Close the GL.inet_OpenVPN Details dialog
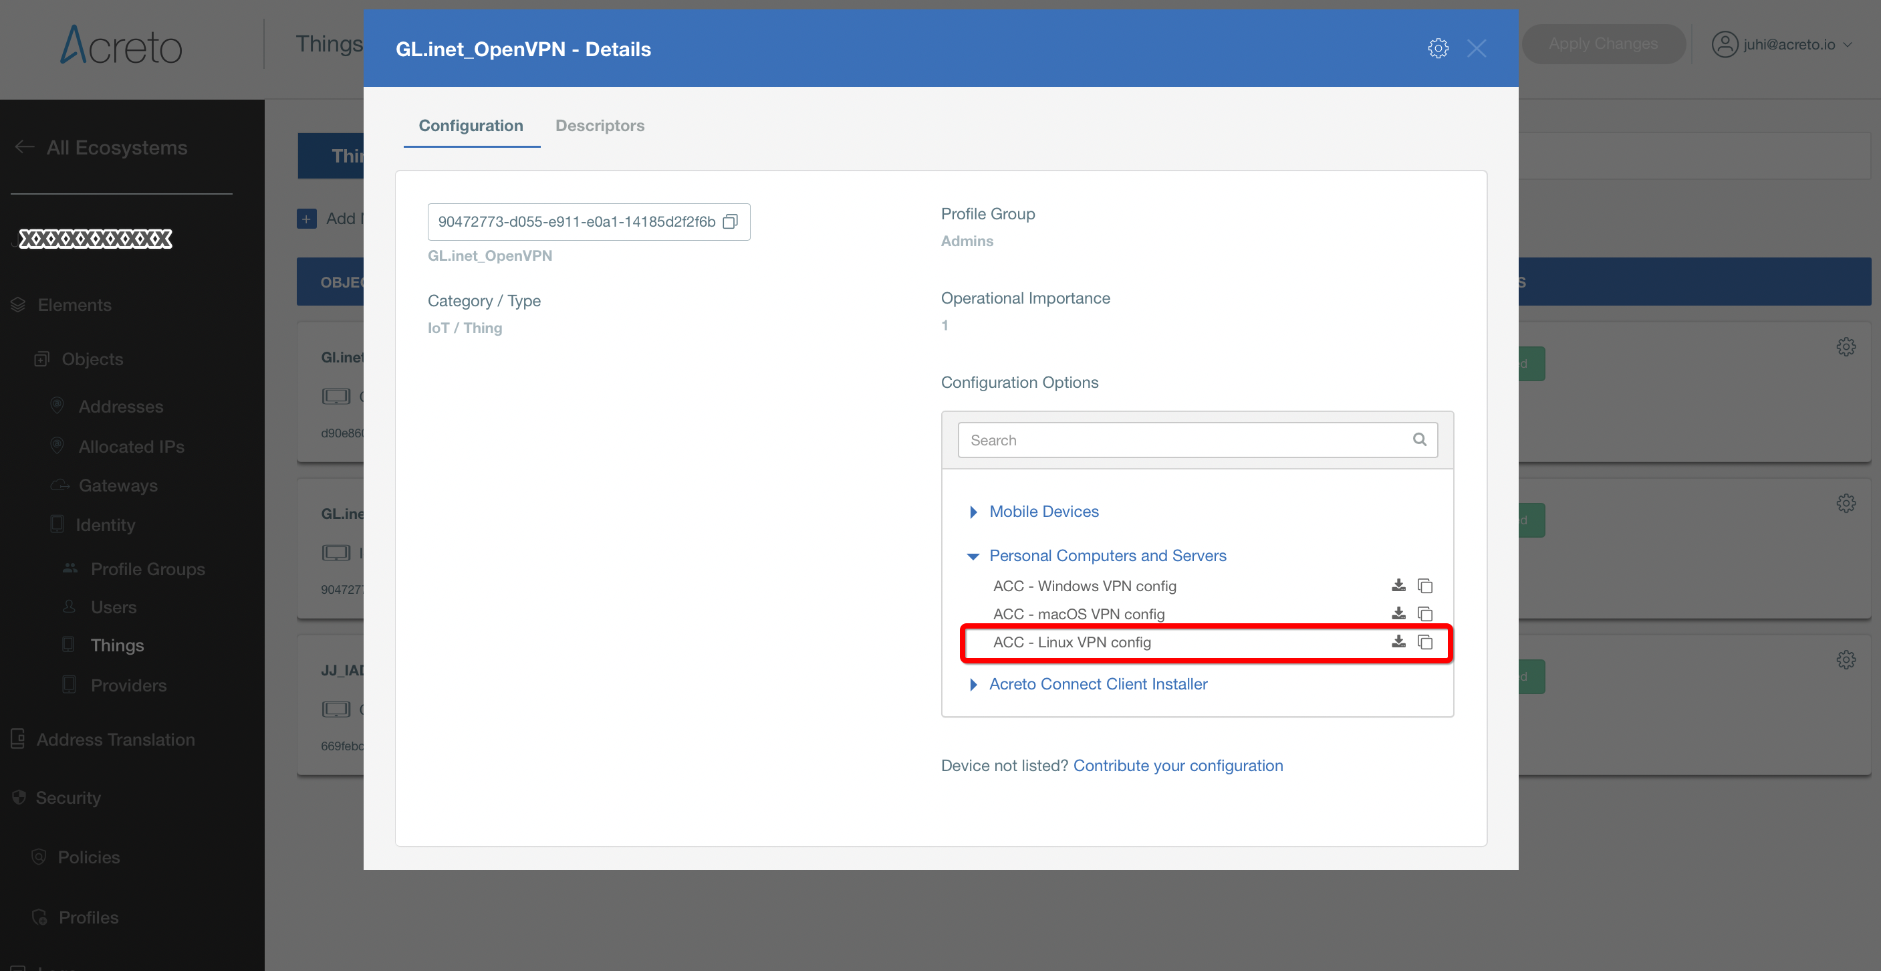Screen dimensions: 1881x971 click(1477, 48)
